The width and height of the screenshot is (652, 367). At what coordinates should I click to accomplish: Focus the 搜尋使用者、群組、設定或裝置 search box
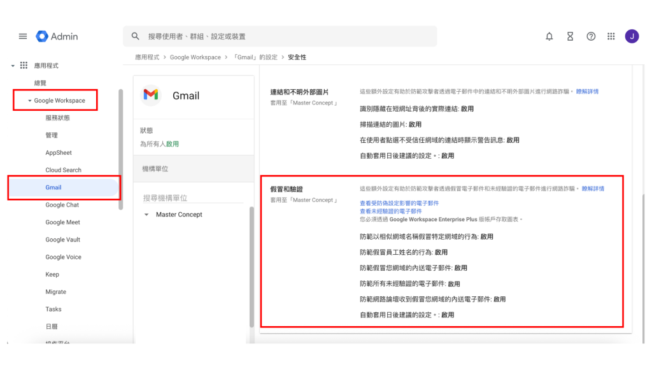point(280,36)
